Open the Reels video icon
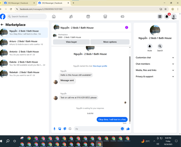The width and height of the screenshot is (181, 147). tap(88, 17)
